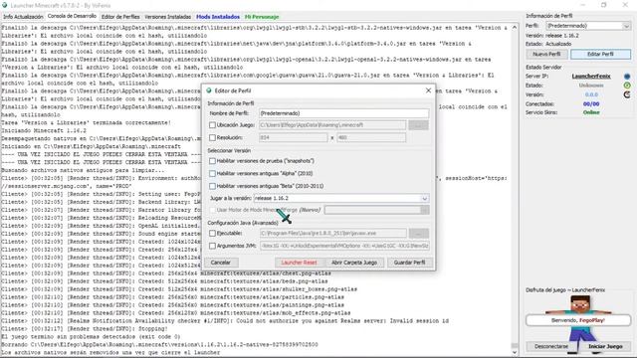637x358 pixels.
Task: Open the Versiones Instaladas tab
Action: click(x=168, y=17)
